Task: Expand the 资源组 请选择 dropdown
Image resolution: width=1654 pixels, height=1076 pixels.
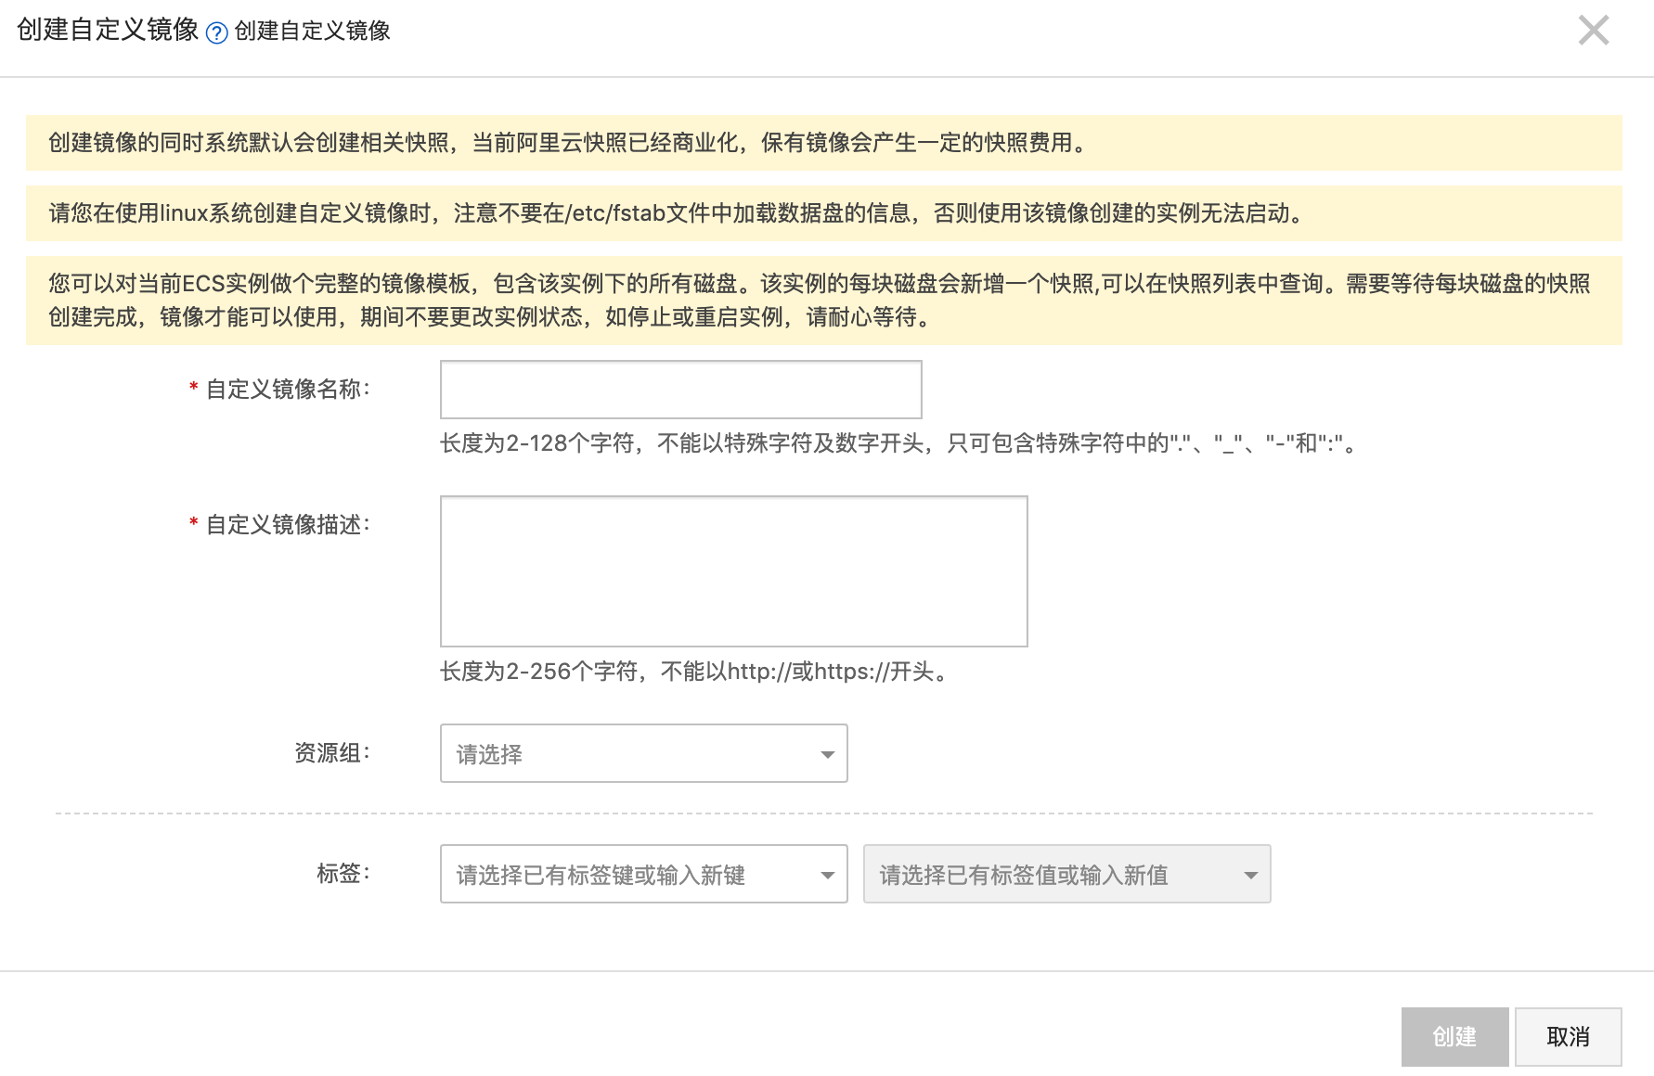Action: point(643,753)
